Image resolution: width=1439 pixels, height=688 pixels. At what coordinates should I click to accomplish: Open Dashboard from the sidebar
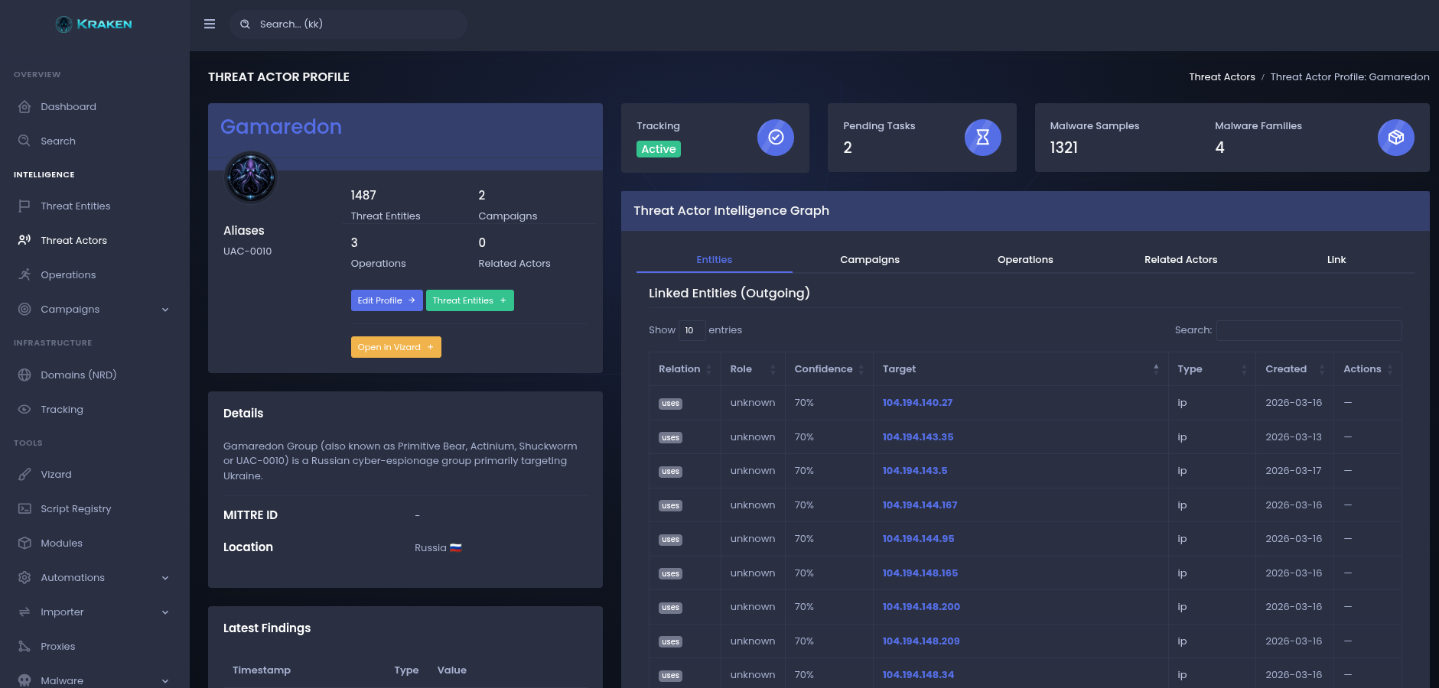(68, 107)
